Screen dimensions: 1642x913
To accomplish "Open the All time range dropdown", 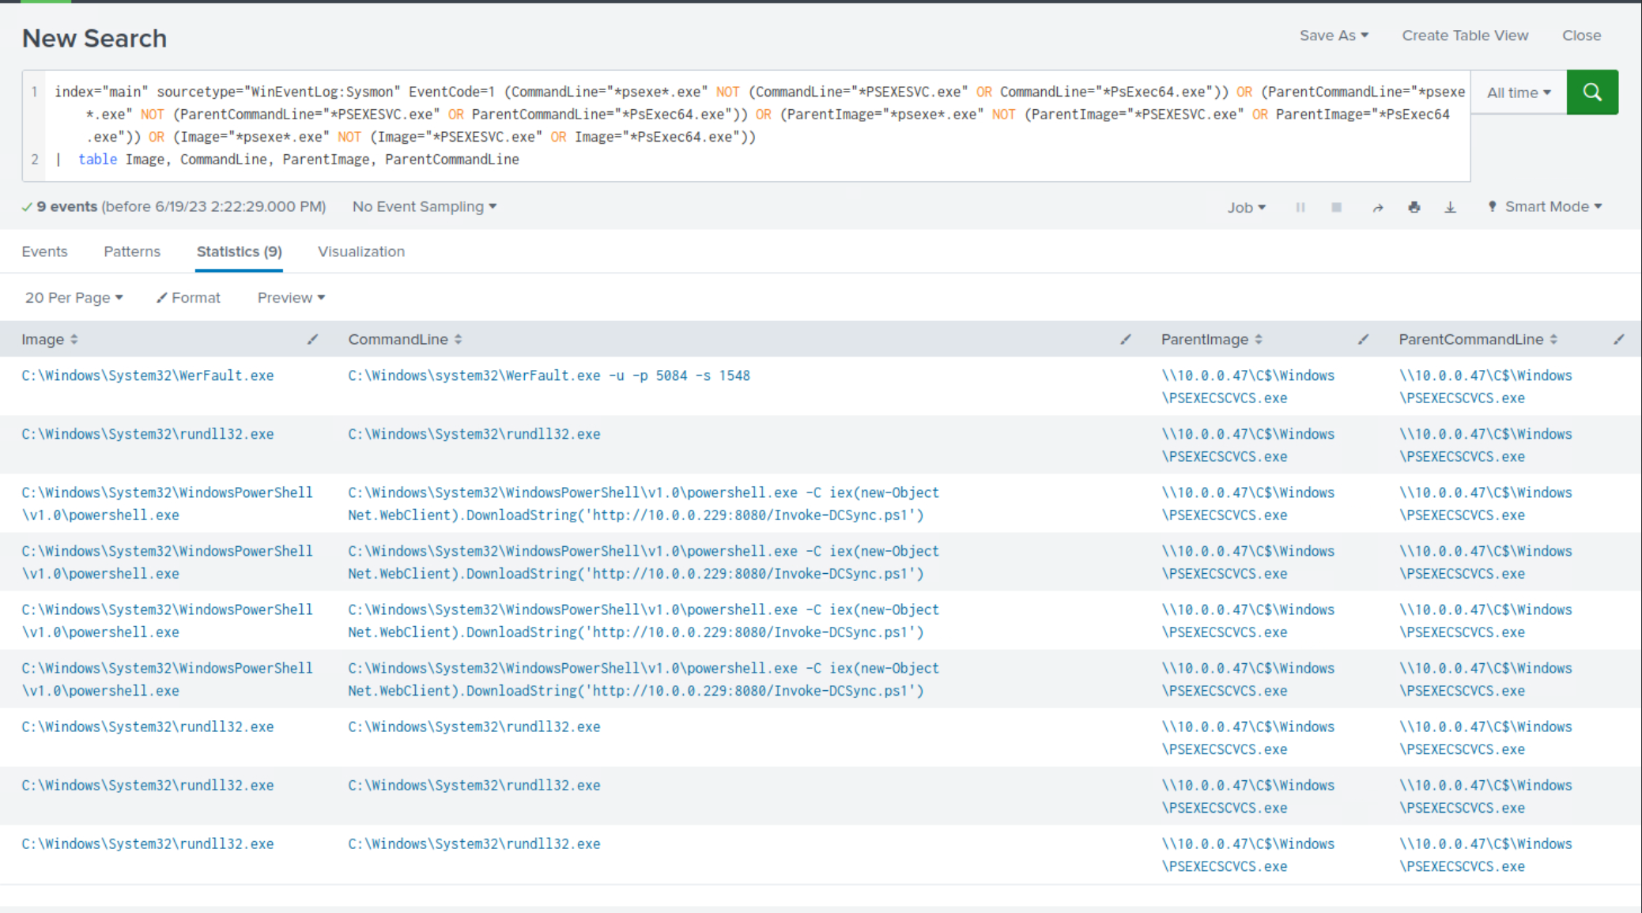I will coord(1518,92).
